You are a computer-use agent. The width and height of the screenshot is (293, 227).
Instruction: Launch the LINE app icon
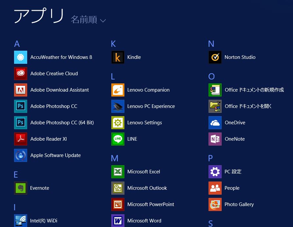118,139
